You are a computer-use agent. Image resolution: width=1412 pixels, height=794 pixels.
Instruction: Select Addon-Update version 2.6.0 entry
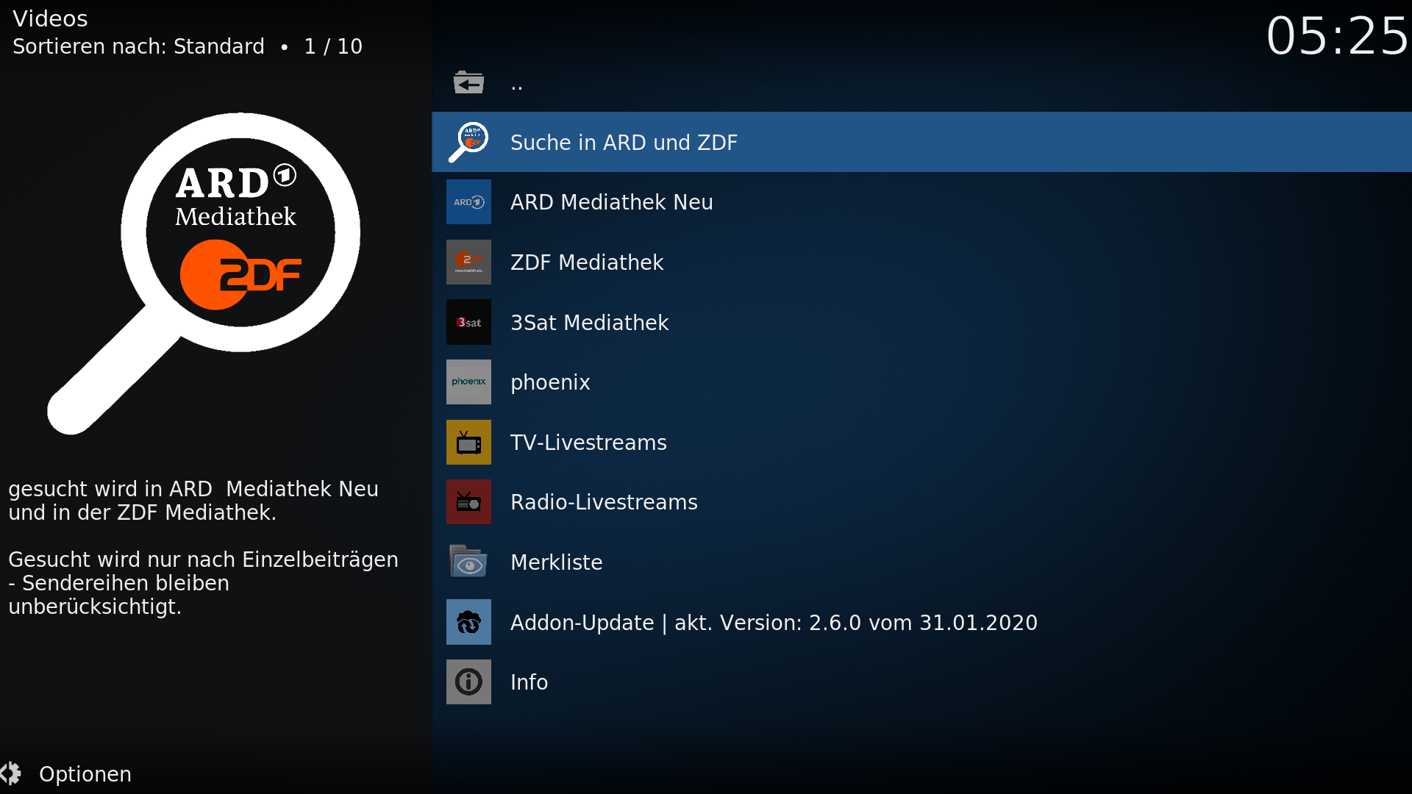point(921,622)
